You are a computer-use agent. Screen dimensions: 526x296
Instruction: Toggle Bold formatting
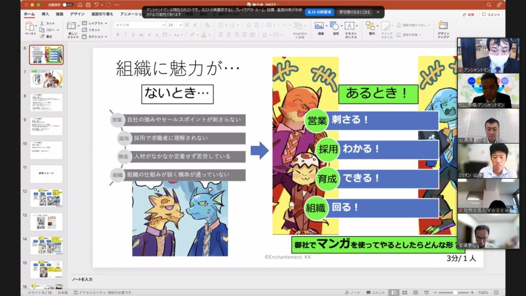118,34
